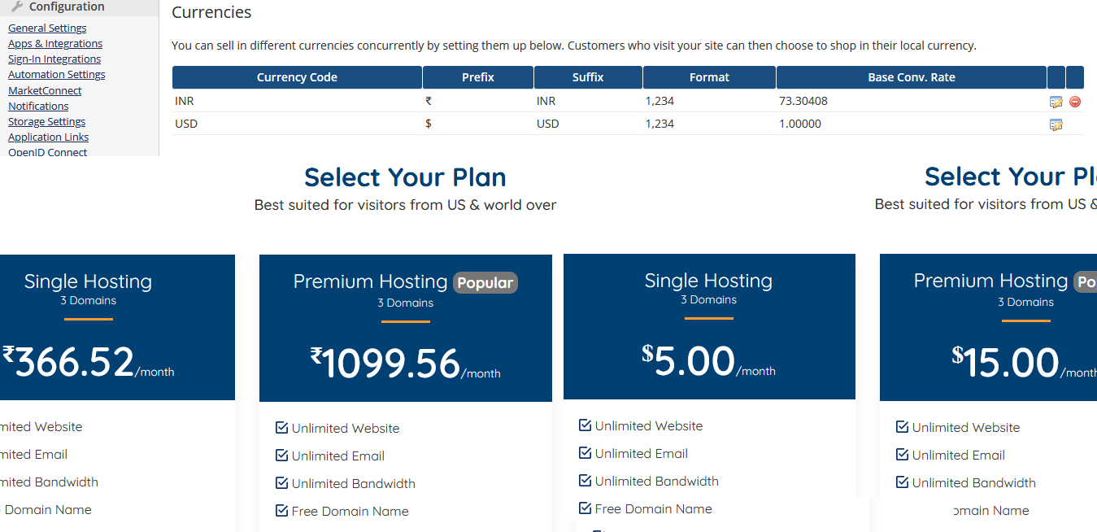Click Free Domain Name checkmark in ₹1099.56 plan
This screenshot has width=1097, height=532.
pos(282,510)
